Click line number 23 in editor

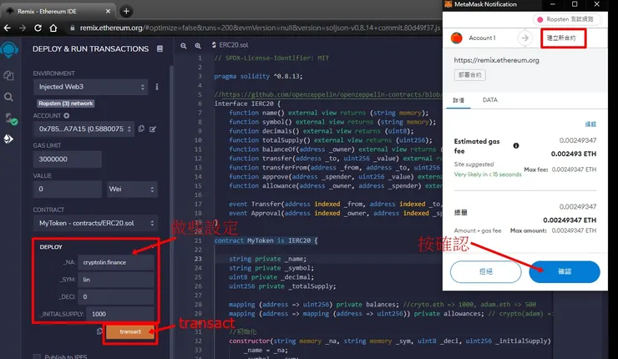pyautogui.click(x=197, y=259)
